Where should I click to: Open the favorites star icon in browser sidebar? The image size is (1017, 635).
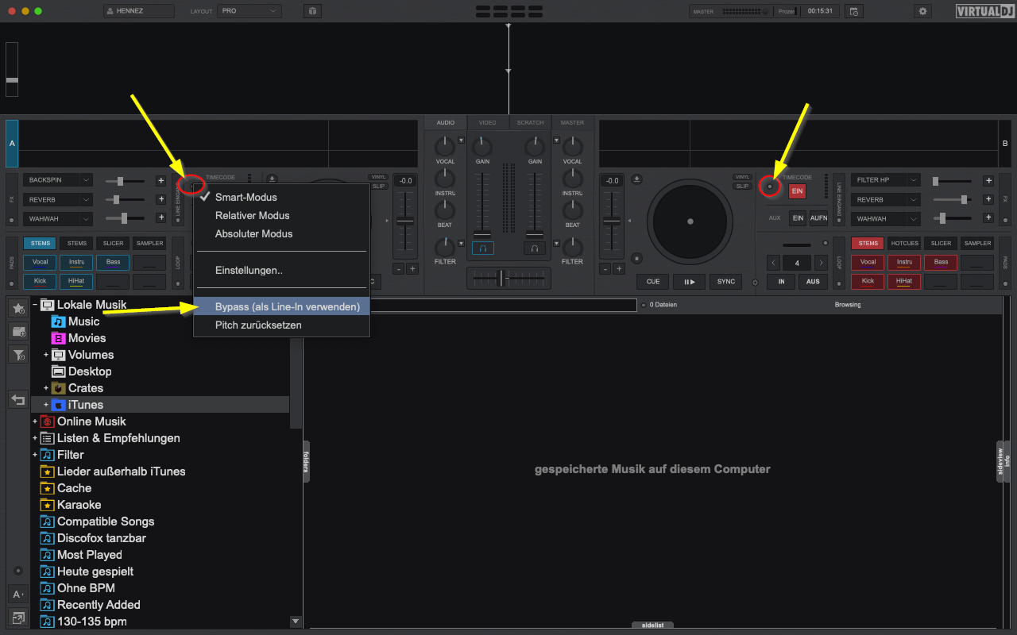(18, 309)
